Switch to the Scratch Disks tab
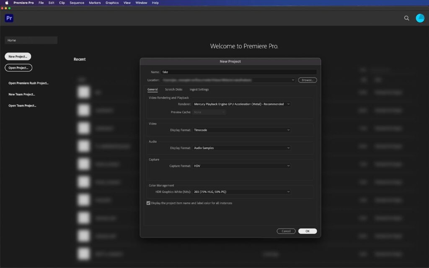The height and width of the screenshot is (268, 429). pos(173,90)
